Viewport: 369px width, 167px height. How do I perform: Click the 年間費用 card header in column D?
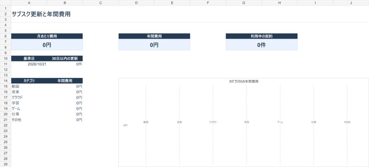[x=154, y=36]
